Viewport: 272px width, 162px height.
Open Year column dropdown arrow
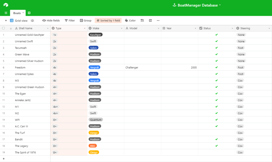point(195,28)
